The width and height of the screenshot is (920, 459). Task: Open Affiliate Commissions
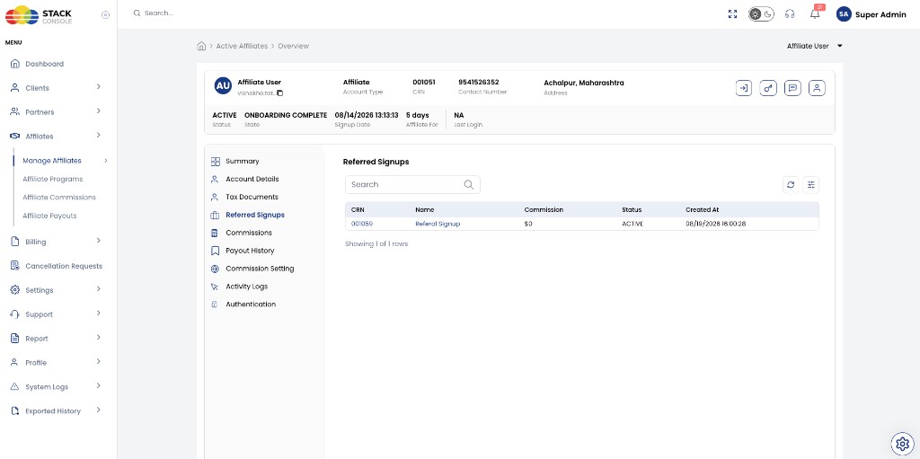59,198
